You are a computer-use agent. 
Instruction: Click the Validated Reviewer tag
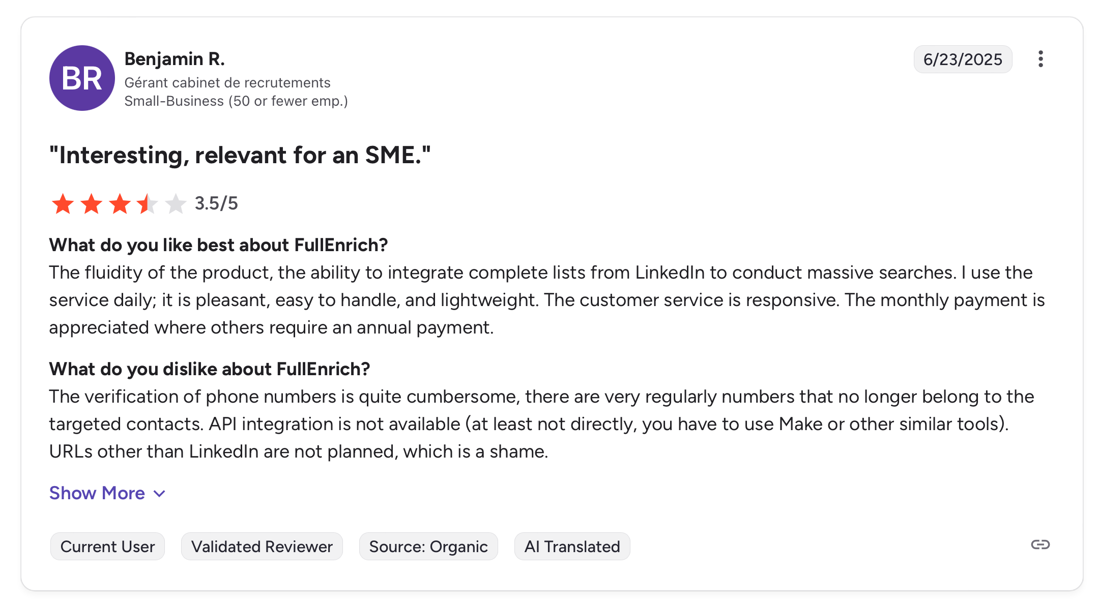tap(262, 547)
